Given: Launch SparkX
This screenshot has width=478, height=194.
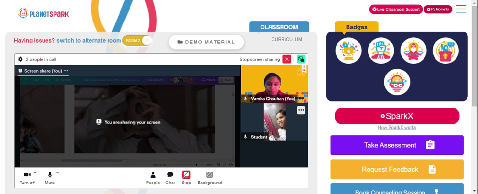Looking at the screenshot, I should point(397,116).
